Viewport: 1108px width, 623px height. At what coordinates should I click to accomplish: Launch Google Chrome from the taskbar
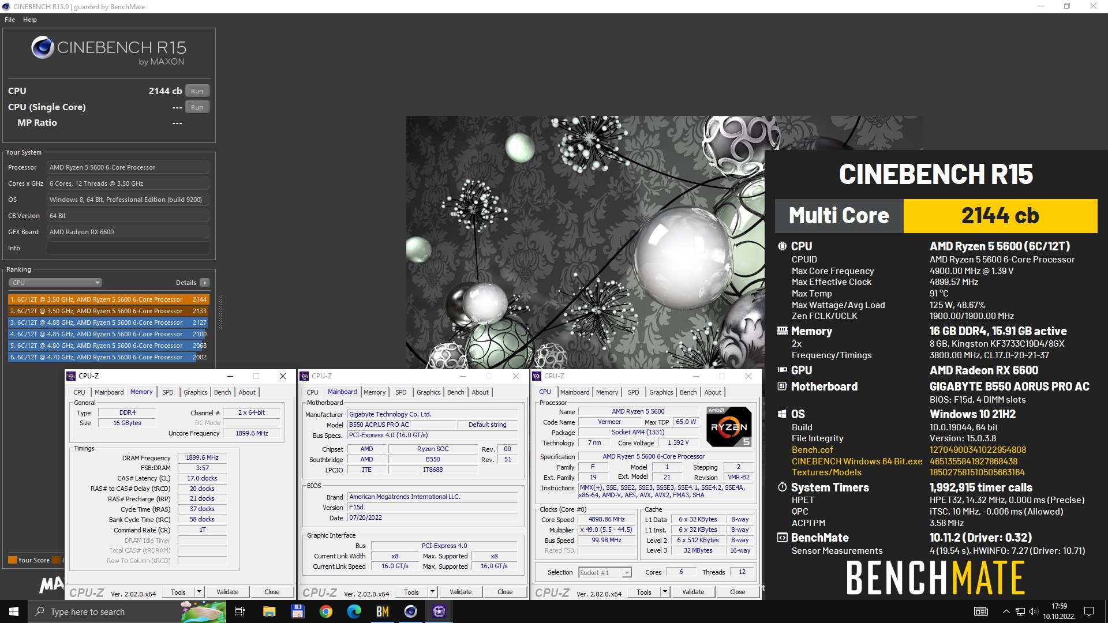click(x=326, y=611)
